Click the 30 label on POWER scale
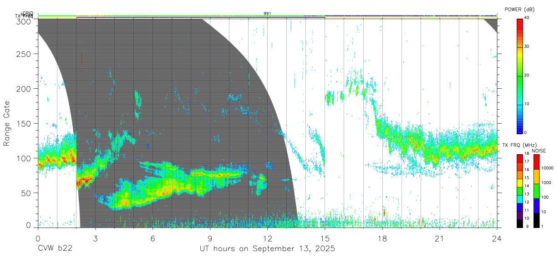This screenshot has width=559, height=258. (527, 47)
